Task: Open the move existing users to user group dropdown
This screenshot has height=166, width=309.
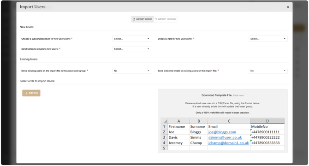Action: [x=131, y=71]
